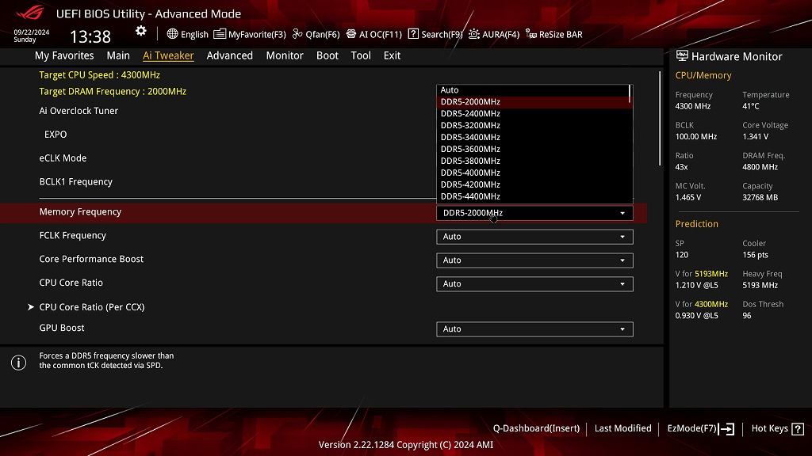Click DRAM Freq. 4800 MHz value
Image resolution: width=812 pixels, height=456 pixels.
click(760, 167)
